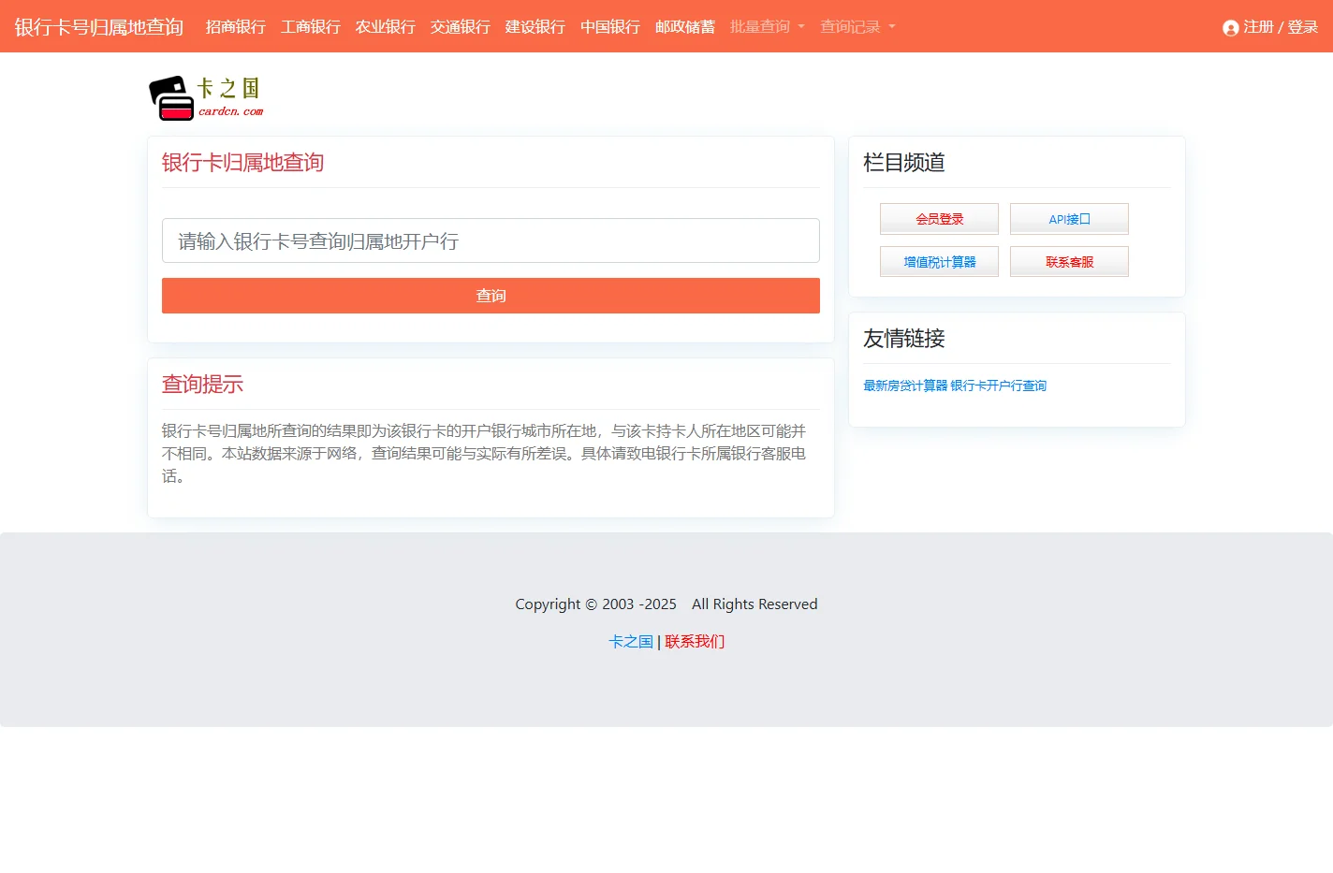1333x873 pixels.
Task: Click the 联系我们 footer link
Action: [695, 641]
